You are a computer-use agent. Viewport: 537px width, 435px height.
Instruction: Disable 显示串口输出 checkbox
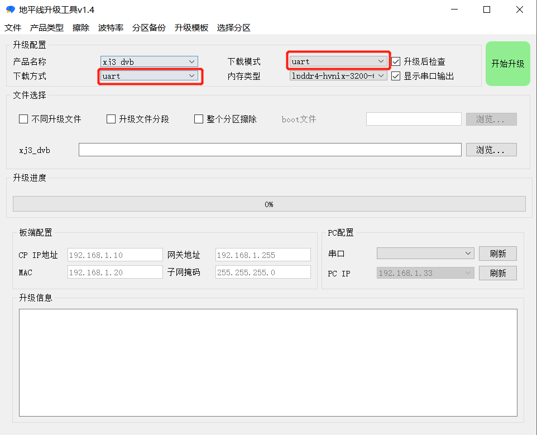[396, 76]
